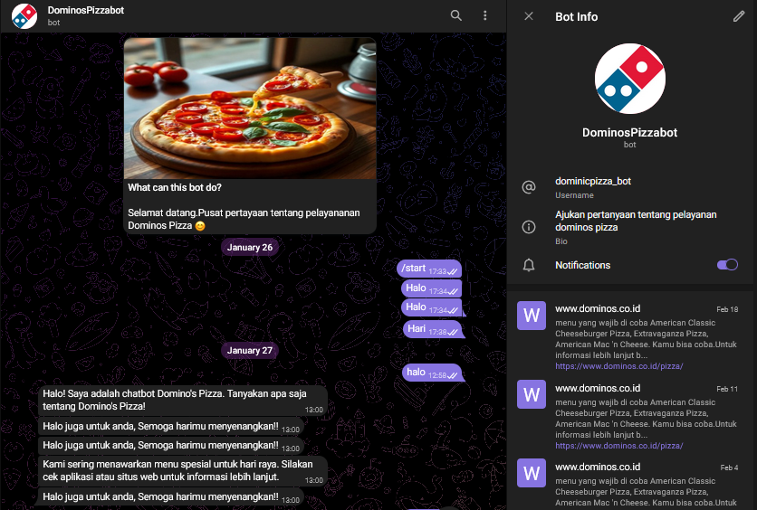Click the January 27 date badge
The image size is (757, 510).
(250, 350)
